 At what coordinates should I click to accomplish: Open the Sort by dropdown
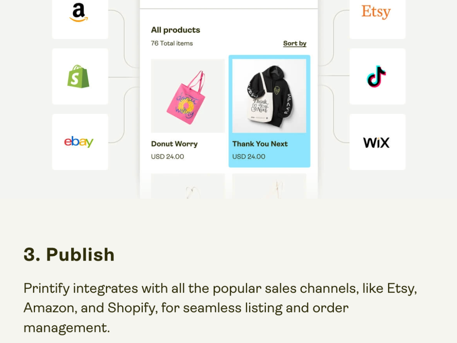pos(295,43)
